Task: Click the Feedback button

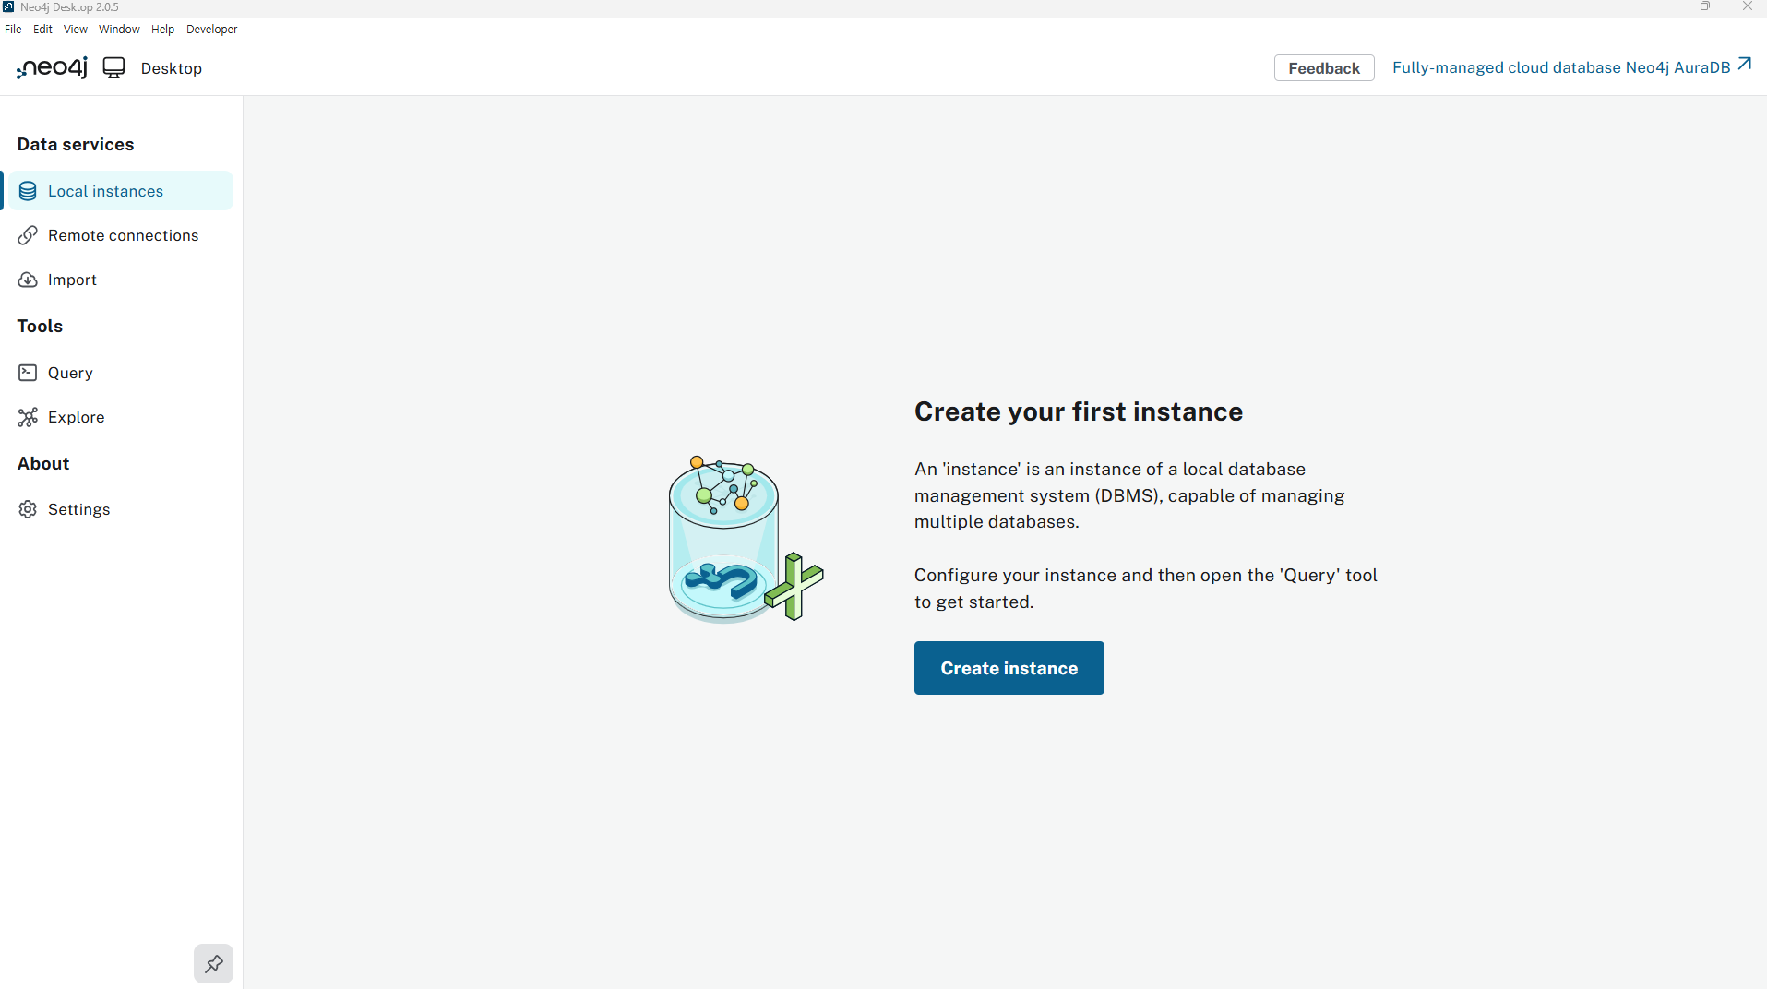Action: pos(1323,68)
